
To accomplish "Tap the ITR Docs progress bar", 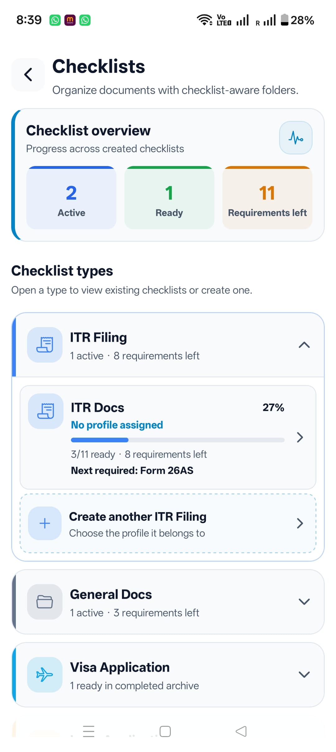I will tap(178, 440).
